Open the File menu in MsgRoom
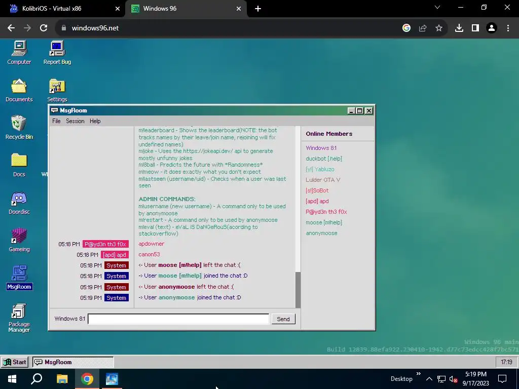519x389 pixels. (56, 121)
